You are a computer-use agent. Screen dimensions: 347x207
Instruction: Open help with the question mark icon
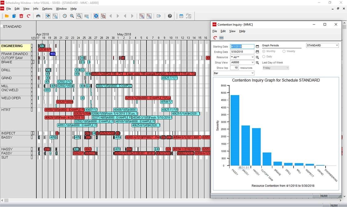[x=170, y=16]
